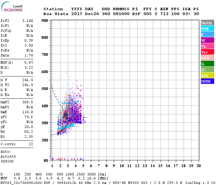Click the foF1 label
This screenshot has width=216, height=185.
tap(5, 26)
